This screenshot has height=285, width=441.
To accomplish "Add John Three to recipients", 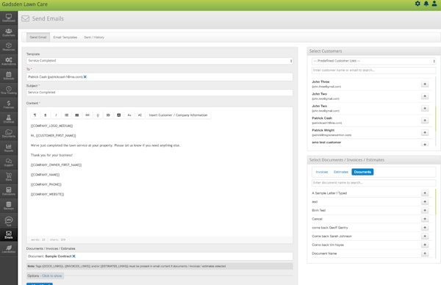I will 425,84.
